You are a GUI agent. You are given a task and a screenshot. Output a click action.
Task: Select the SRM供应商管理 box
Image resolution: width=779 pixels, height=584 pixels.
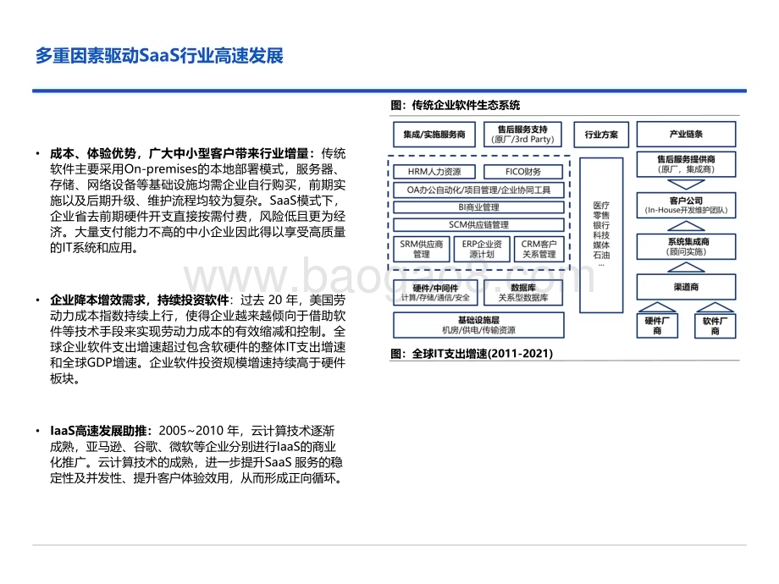(x=422, y=250)
